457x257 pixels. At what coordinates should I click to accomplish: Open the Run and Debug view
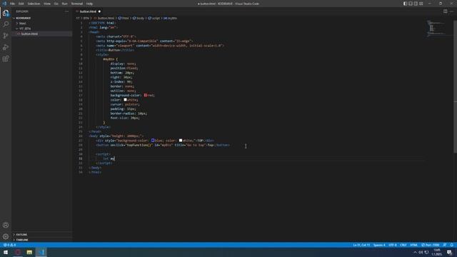[x=6, y=47]
